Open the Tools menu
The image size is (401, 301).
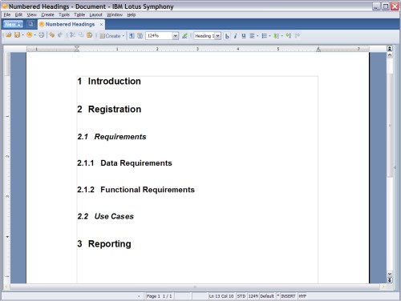[x=64, y=14]
